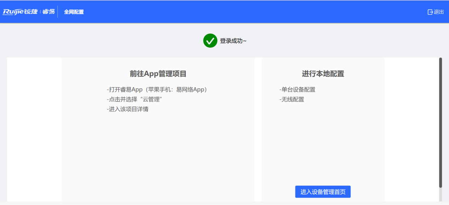Select the 点击并选择云管理 instruction line
The height and width of the screenshot is (205, 449).
pyautogui.click(x=135, y=99)
